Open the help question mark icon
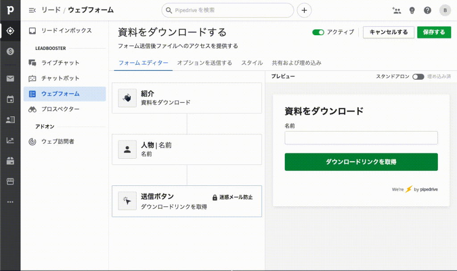457x271 pixels. (x=428, y=10)
